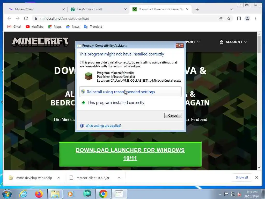Launch Firefox from taskbar
This screenshot has height=199, width=265.
pos(39,194)
